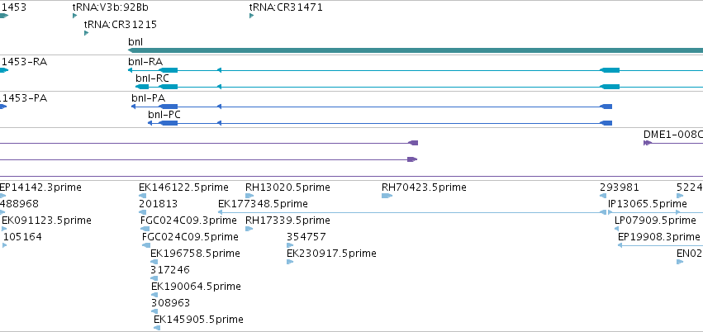Click the bnl-PC protein label

164,115
